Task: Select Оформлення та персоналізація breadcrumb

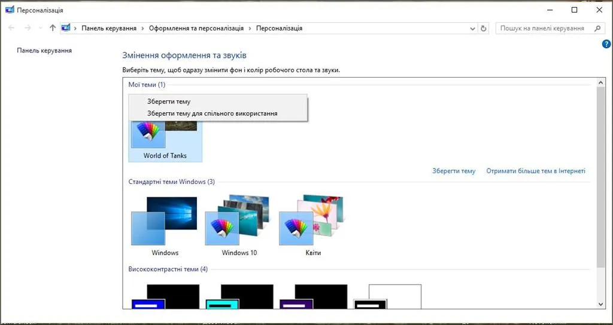Action: pyautogui.click(x=196, y=28)
